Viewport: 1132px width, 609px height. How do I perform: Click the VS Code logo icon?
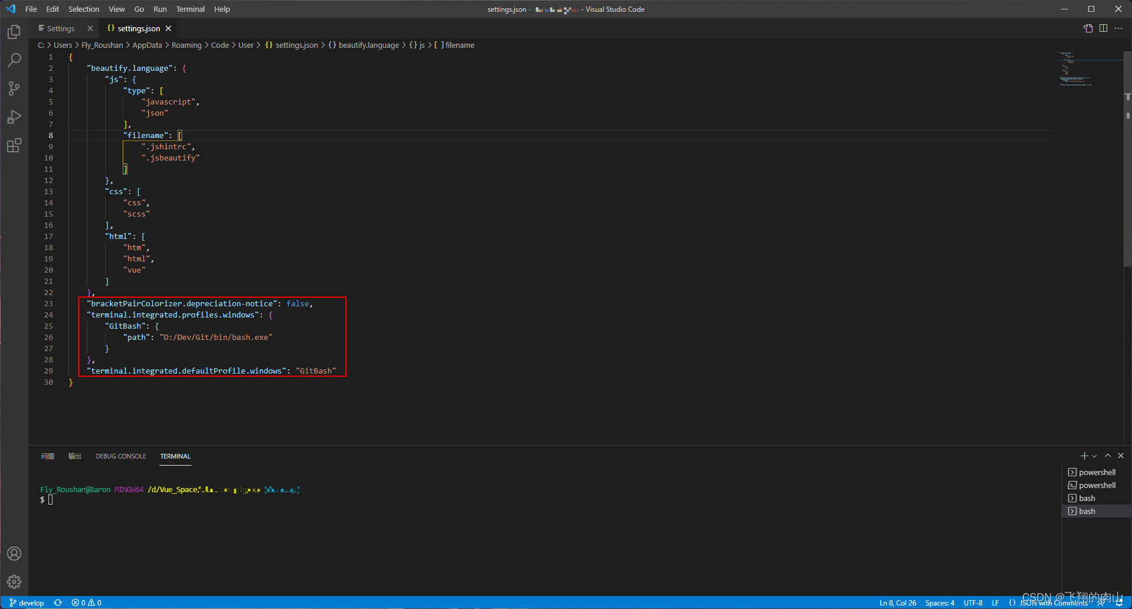point(11,9)
